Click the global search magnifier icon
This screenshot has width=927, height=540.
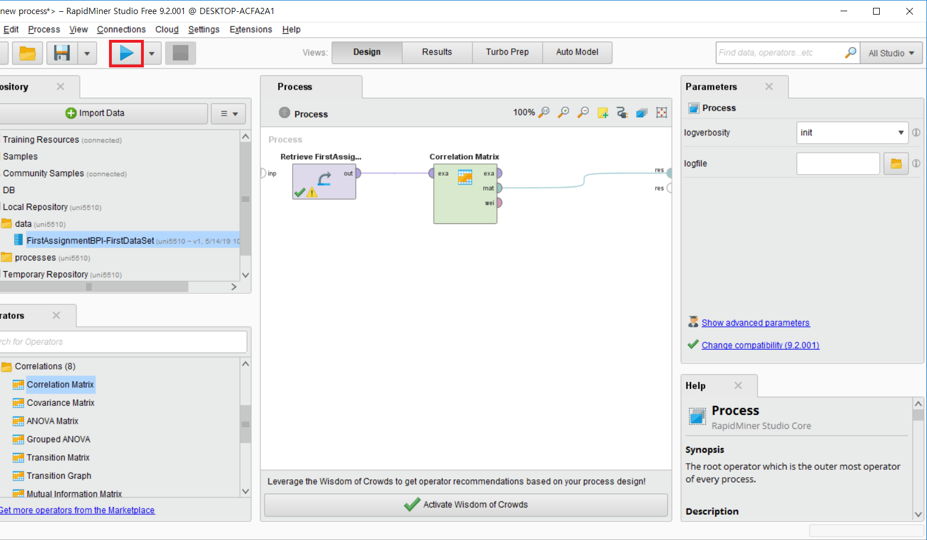pos(851,53)
